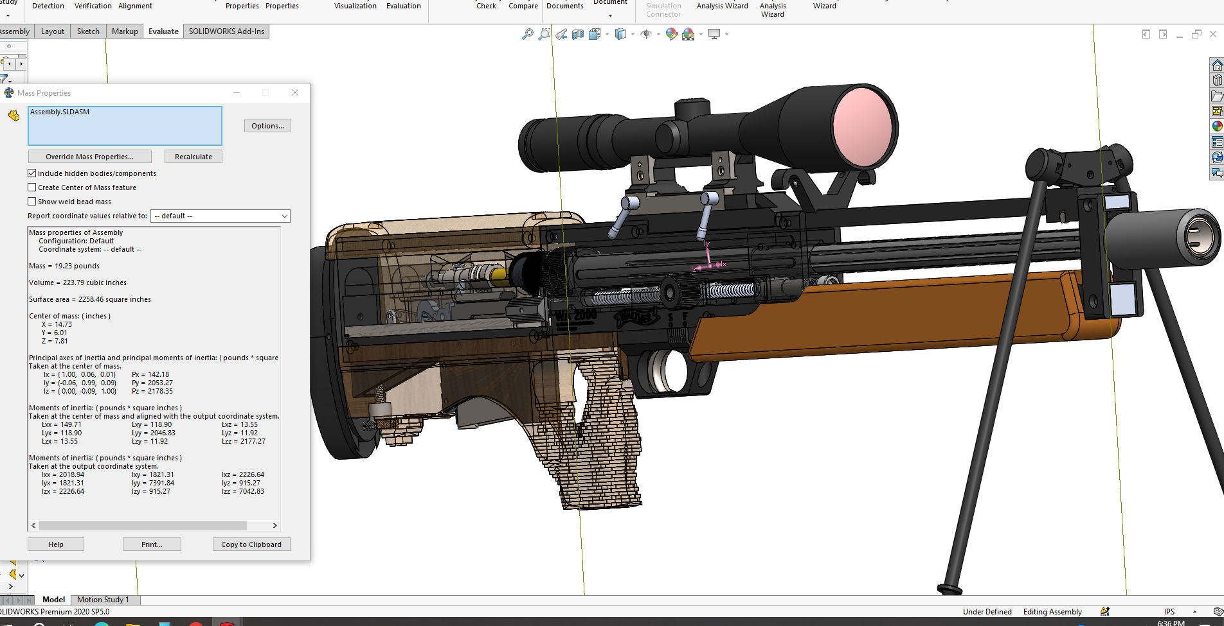Screen dimensions: 1224x626
Task: Open the Appearances tab in task pane
Action: 1217,126
